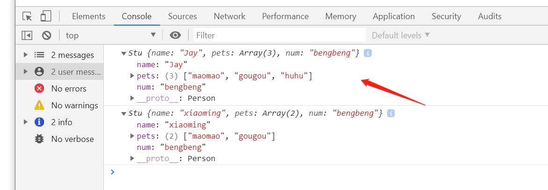548x190 pixels.
Task: Expand the 2 info sidebar group
Action: [26, 122]
